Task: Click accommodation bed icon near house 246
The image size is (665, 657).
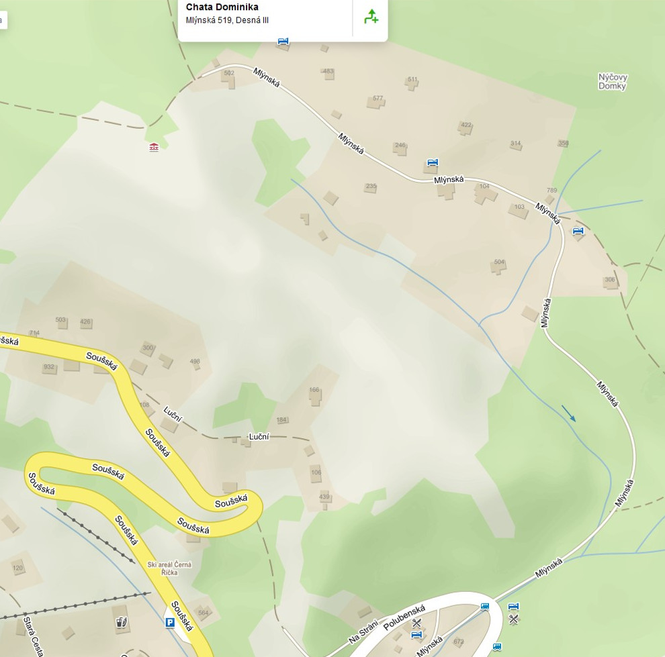Action: [432, 162]
